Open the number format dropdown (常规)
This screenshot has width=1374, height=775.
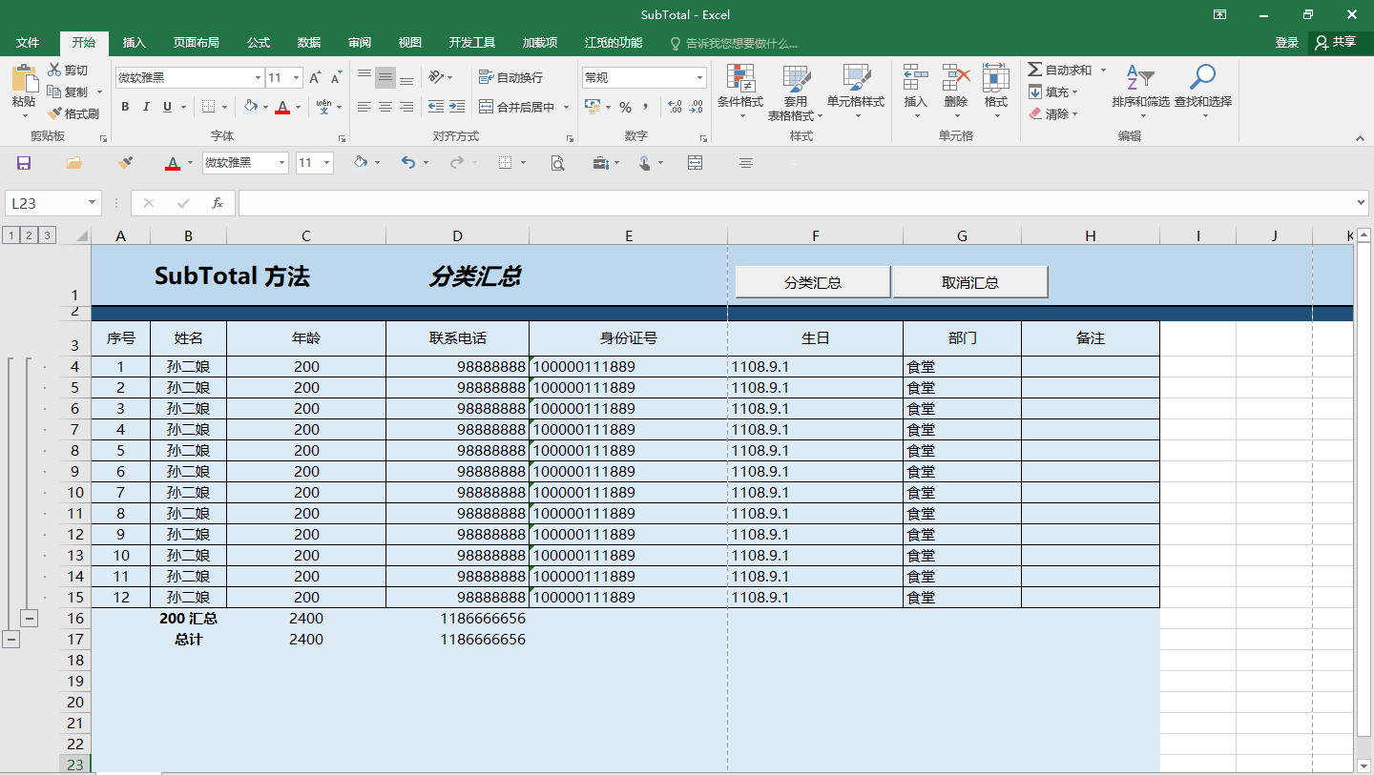(700, 78)
